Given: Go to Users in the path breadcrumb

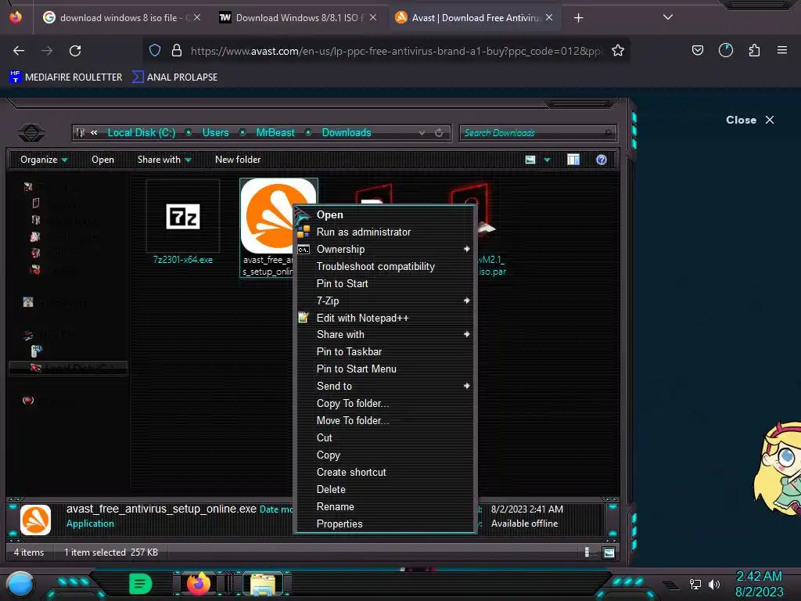Looking at the screenshot, I should pos(215,133).
